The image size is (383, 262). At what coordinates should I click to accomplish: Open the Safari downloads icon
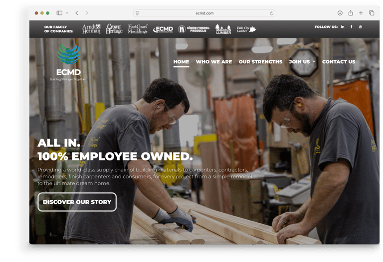340,13
